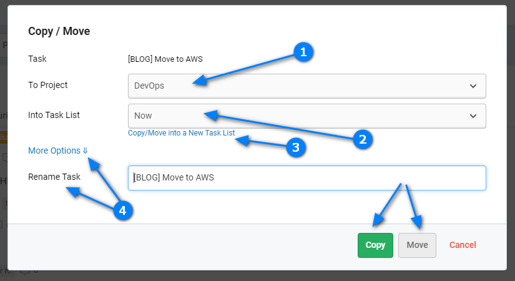This screenshot has width=515, height=281.
Task: Click the blue number 3 annotation badge
Action: (x=296, y=147)
